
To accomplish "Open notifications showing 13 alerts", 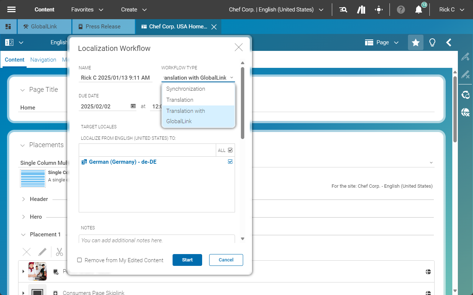I will tap(418, 10).
